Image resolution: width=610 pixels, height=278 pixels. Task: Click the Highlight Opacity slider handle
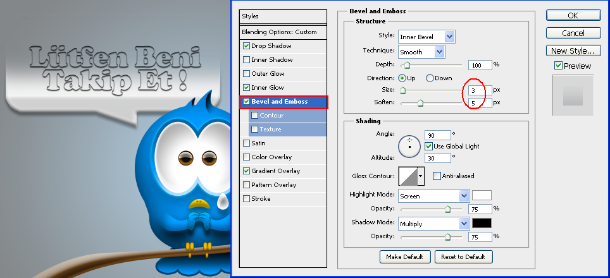coord(447,209)
